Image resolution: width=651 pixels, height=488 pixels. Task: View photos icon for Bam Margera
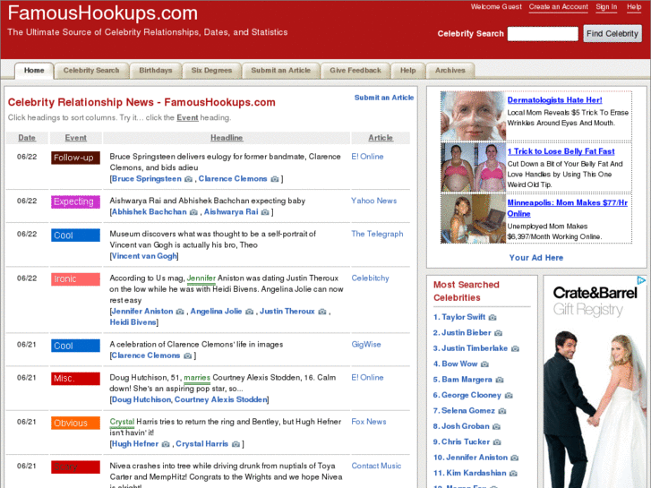coord(500,380)
